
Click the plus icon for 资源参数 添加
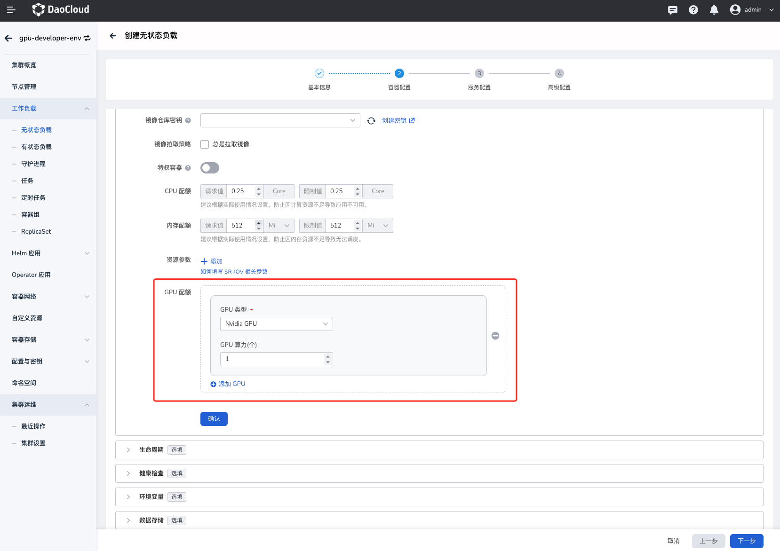204,261
